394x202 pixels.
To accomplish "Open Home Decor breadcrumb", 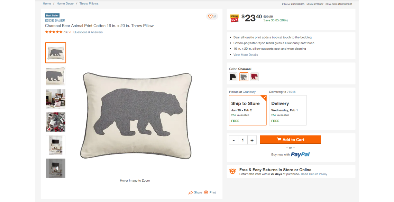I will pos(65,3).
